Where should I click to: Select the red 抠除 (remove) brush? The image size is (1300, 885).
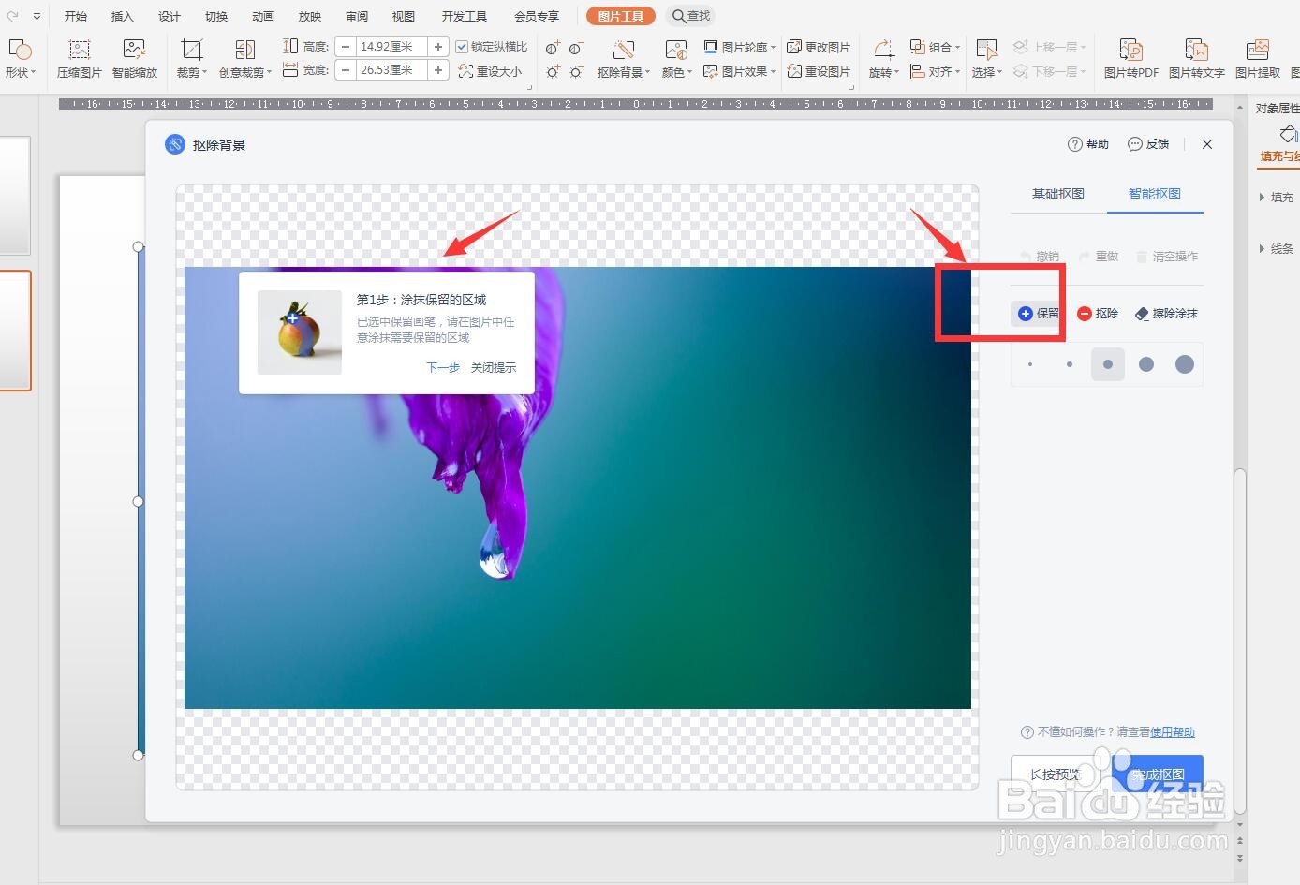pos(1098,314)
